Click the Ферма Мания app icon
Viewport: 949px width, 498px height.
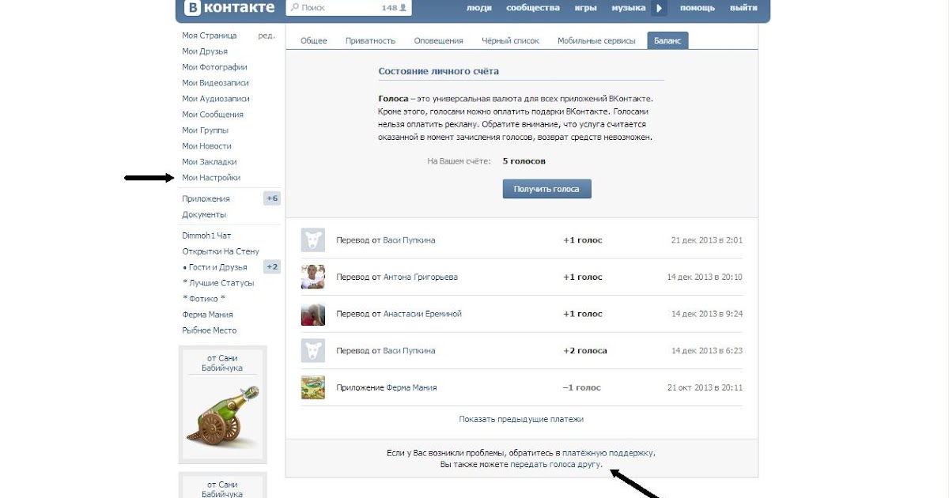[x=313, y=387]
